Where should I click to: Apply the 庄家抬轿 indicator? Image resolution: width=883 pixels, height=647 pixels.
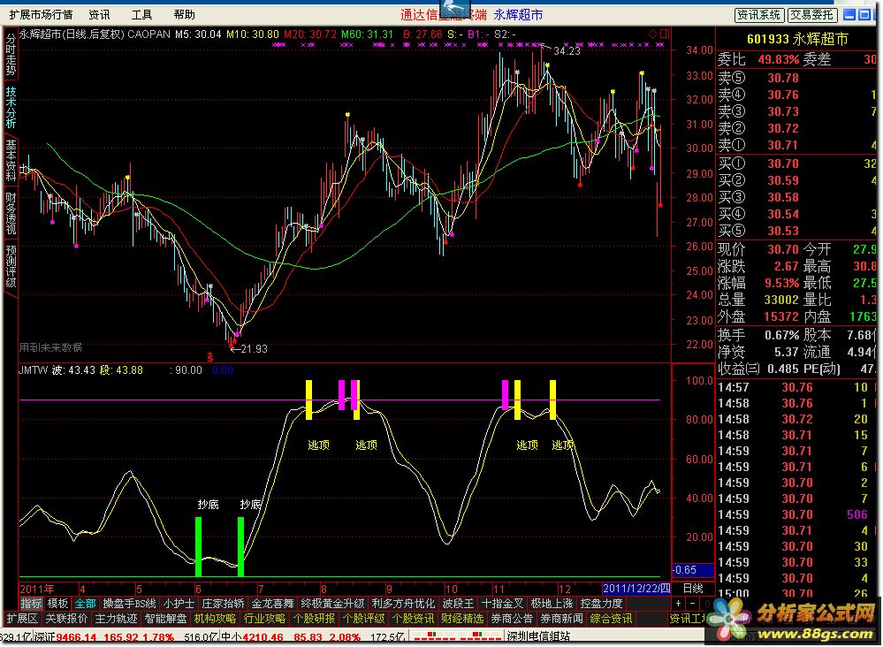223,603
